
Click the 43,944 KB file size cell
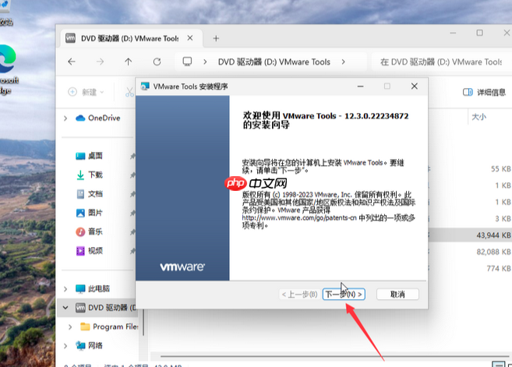[x=493, y=235]
